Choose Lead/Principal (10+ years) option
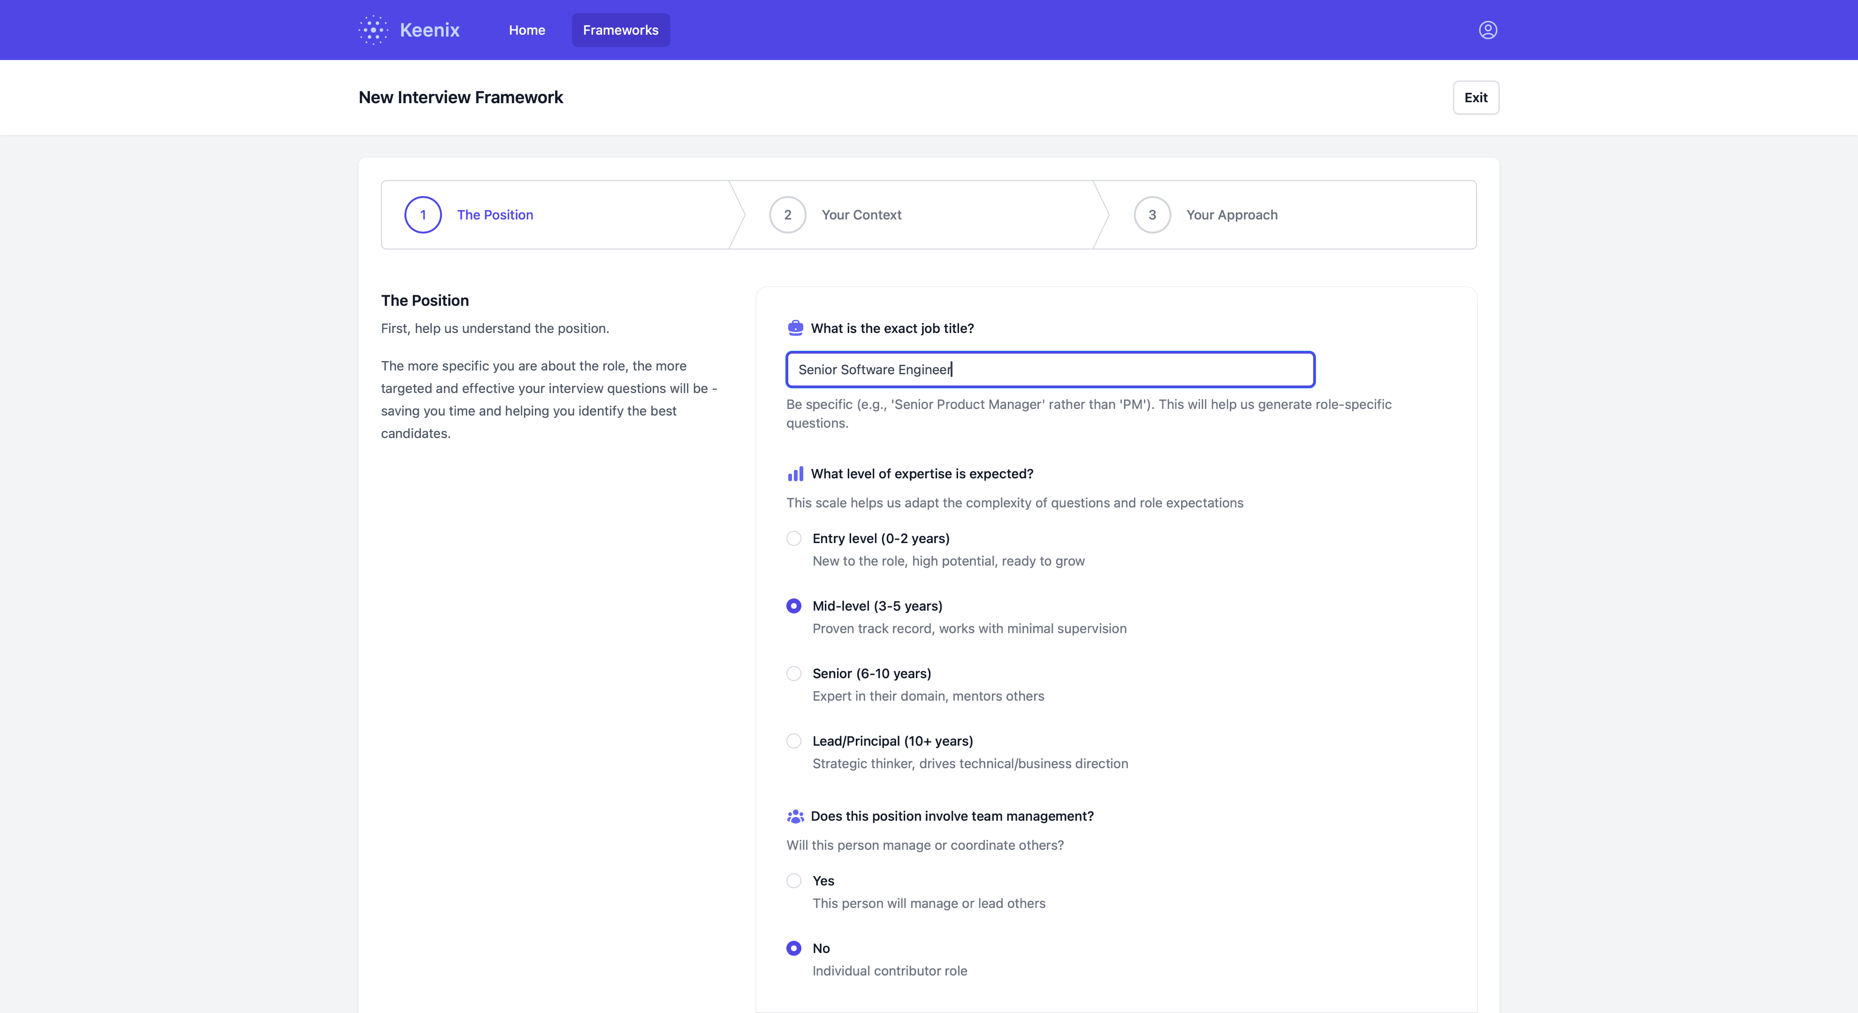Screen dimensions: 1858x1013 [x=793, y=741]
